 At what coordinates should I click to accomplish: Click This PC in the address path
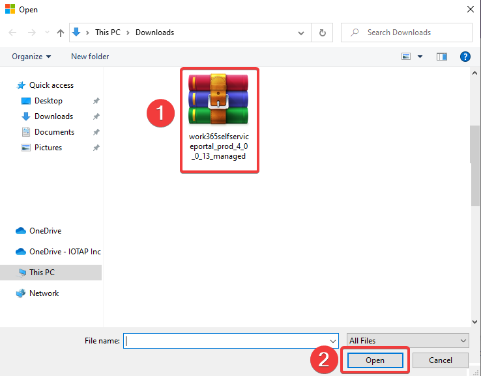click(108, 33)
